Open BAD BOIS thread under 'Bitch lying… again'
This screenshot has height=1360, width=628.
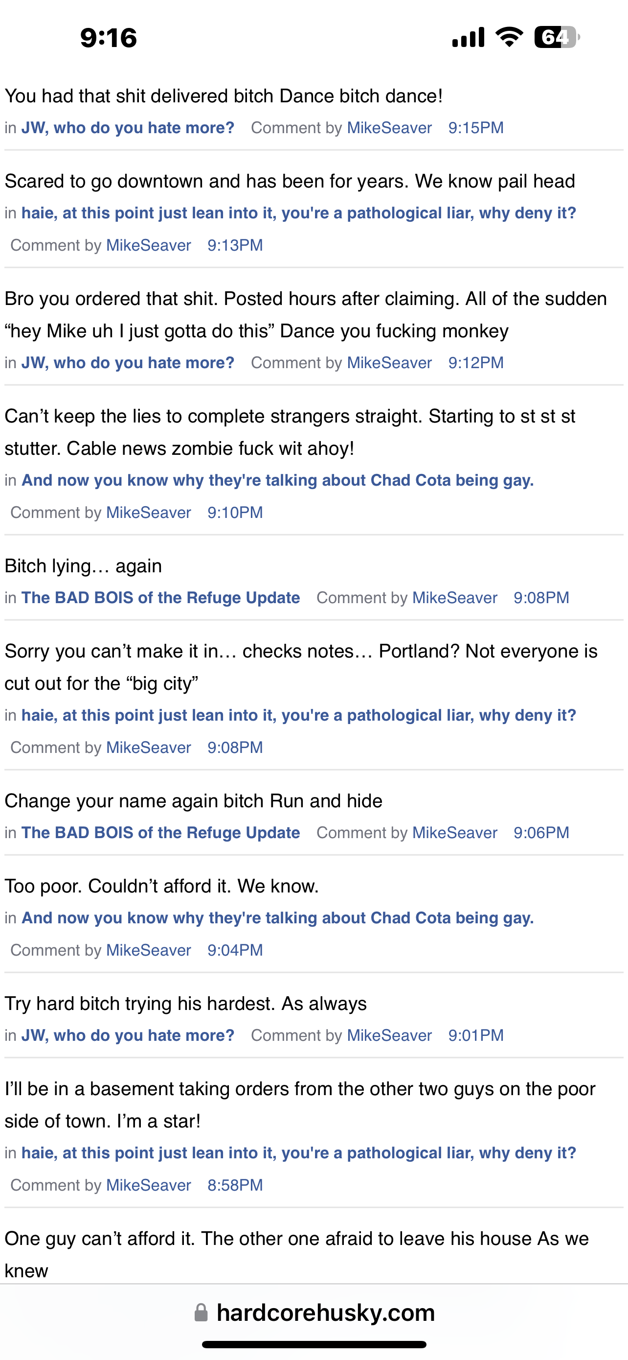pyautogui.click(x=160, y=598)
